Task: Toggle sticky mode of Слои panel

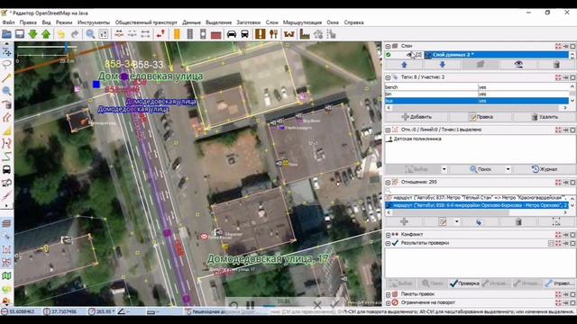Action: [565, 46]
